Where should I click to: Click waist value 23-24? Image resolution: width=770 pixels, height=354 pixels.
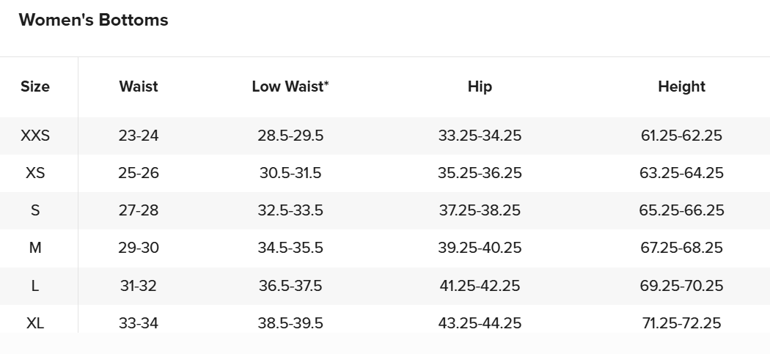point(139,136)
